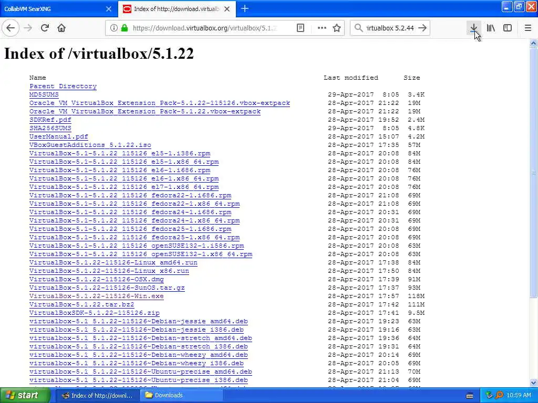Download Debian~jessie_amd64.deb package
Image resolution: width=538 pixels, height=403 pixels.
[x=139, y=321]
